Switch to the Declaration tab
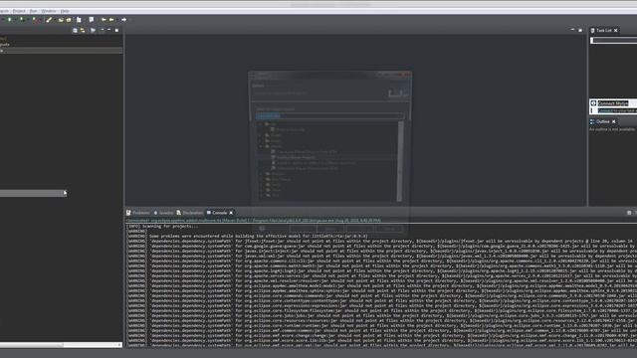Viewport: 637px width, 358px height. pos(190,213)
